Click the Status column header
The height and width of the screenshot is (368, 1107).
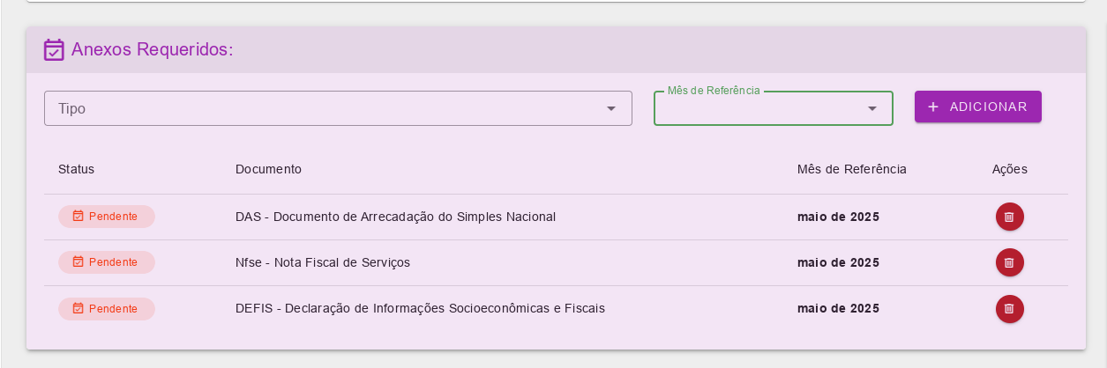click(x=76, y=169)
